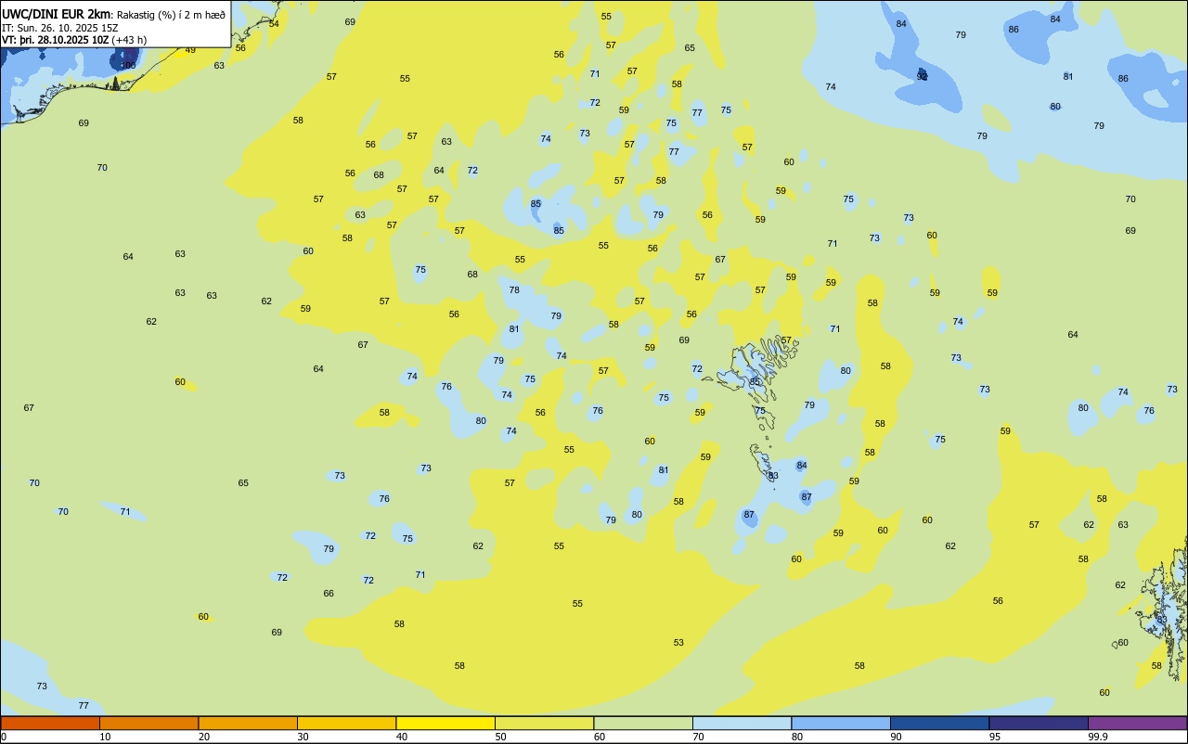The width and height of the screenshot is (1188, 744).
Task: Click the humidity value 53 on map
Action: pos(678,643)
